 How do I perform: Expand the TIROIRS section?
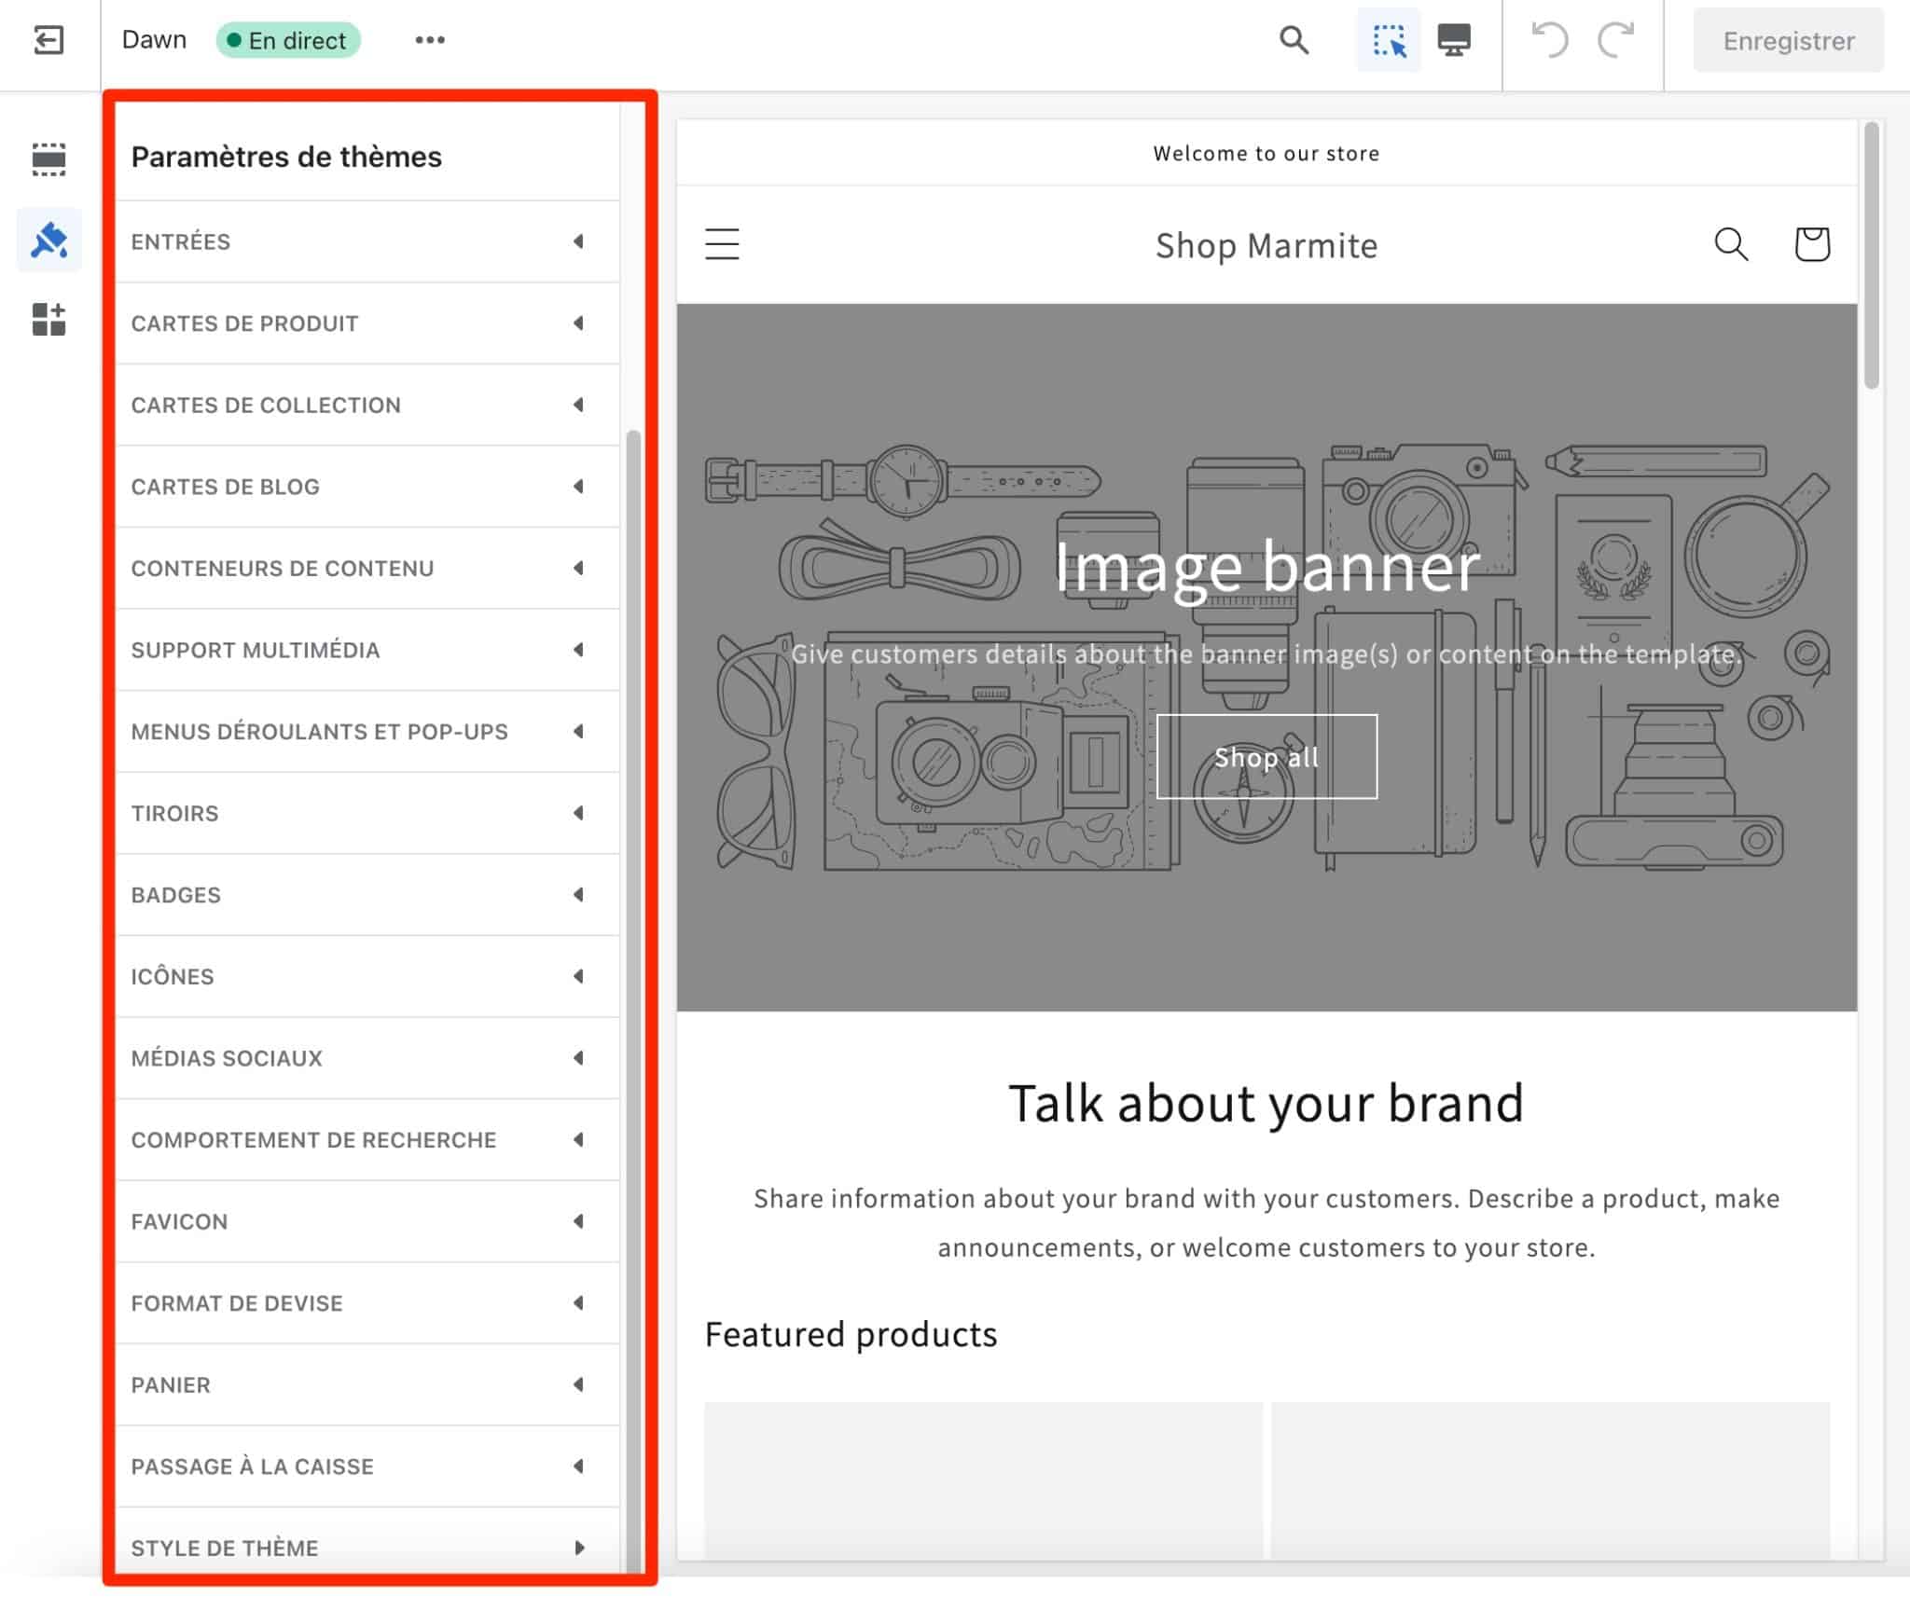pos(367,813)
